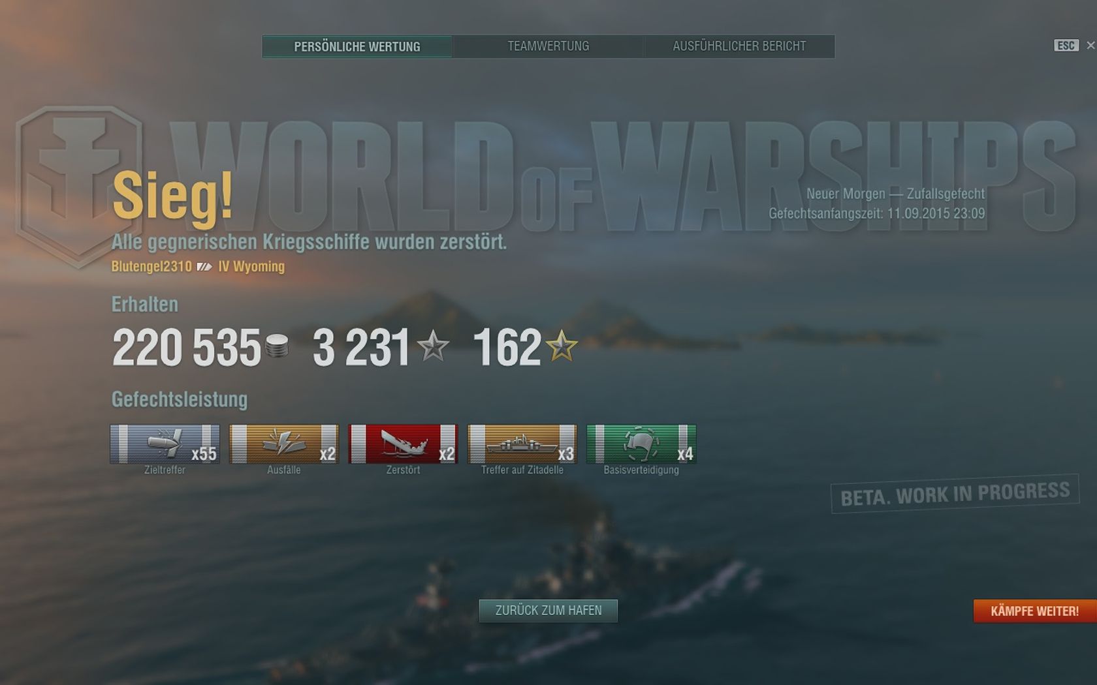
Task: Click the Ausfälle x2 ribbon badge
Action: (x=284, y=444)
